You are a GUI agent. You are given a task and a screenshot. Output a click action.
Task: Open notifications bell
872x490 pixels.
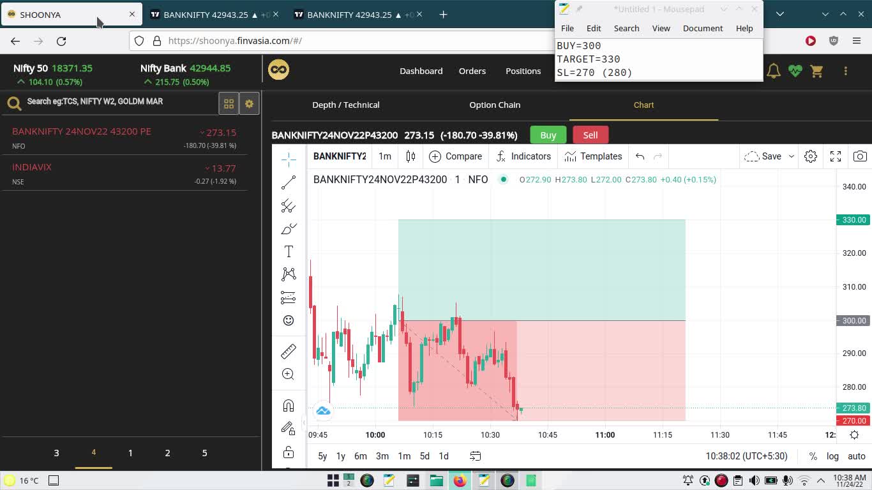tap(774, 71)
